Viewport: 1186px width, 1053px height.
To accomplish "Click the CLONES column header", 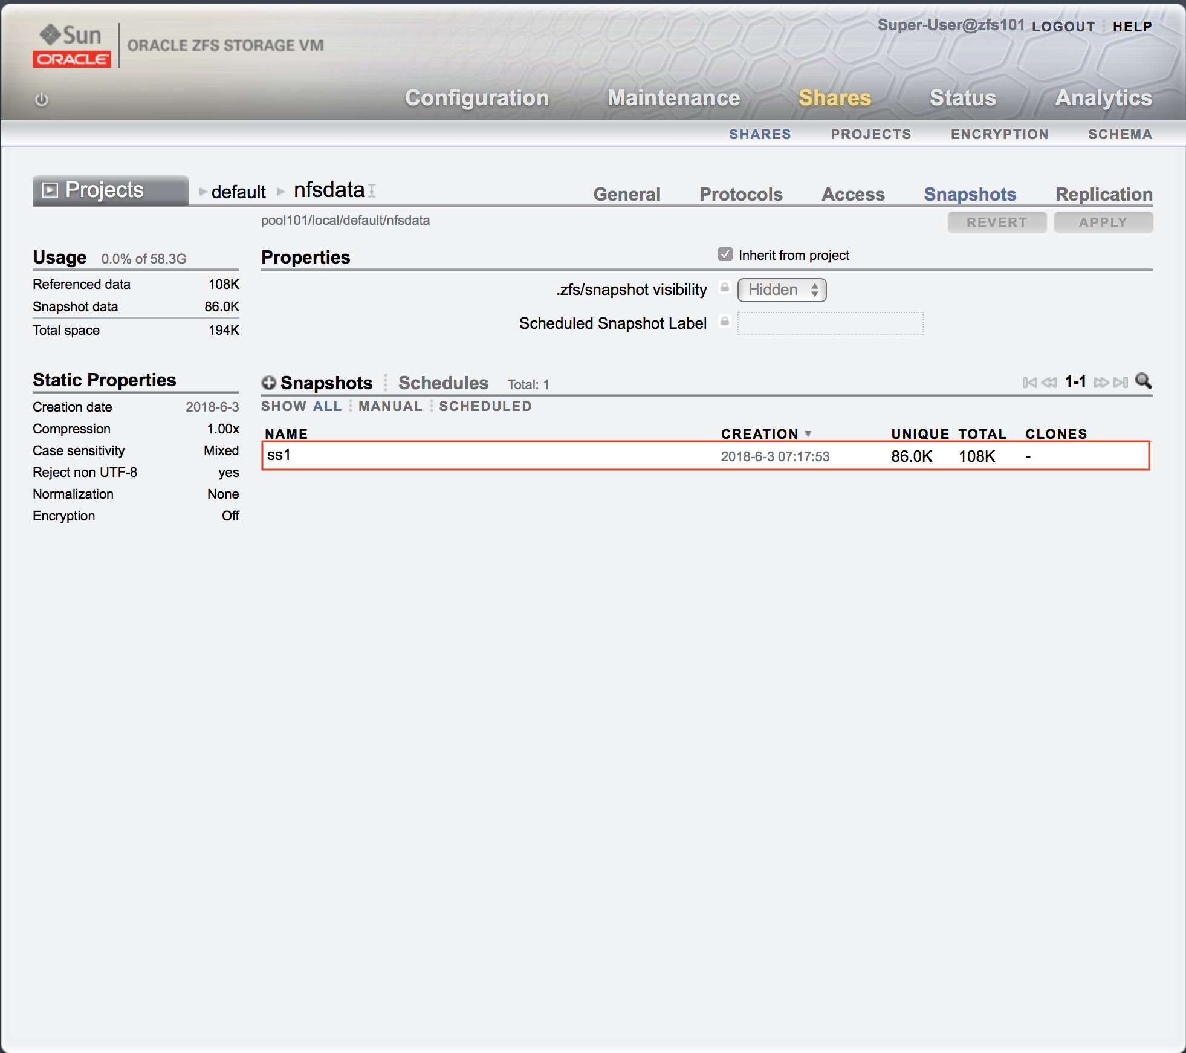I will [1056, 434].
